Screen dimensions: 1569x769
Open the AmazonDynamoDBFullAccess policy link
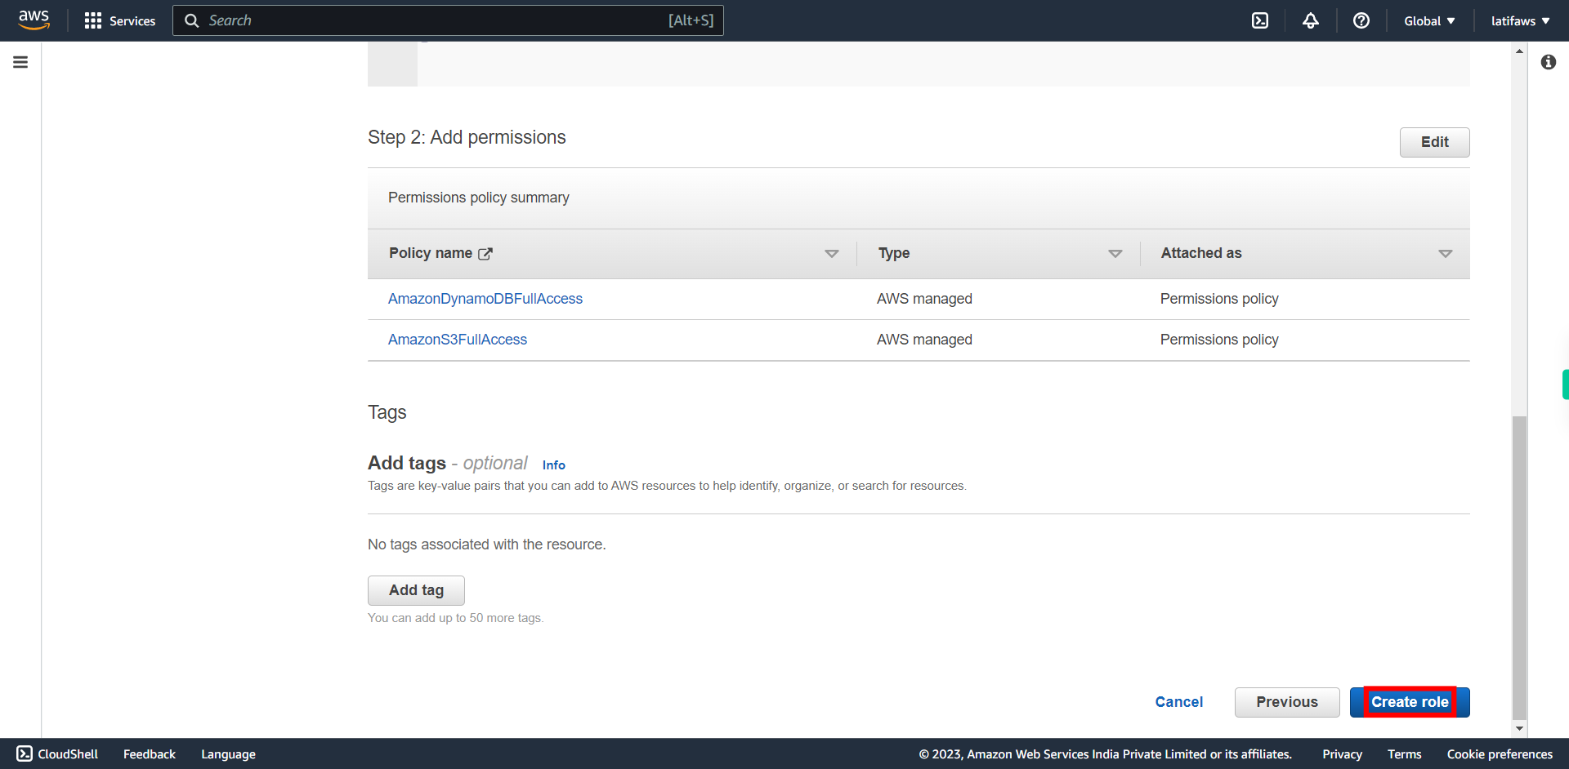click(485, 299)
